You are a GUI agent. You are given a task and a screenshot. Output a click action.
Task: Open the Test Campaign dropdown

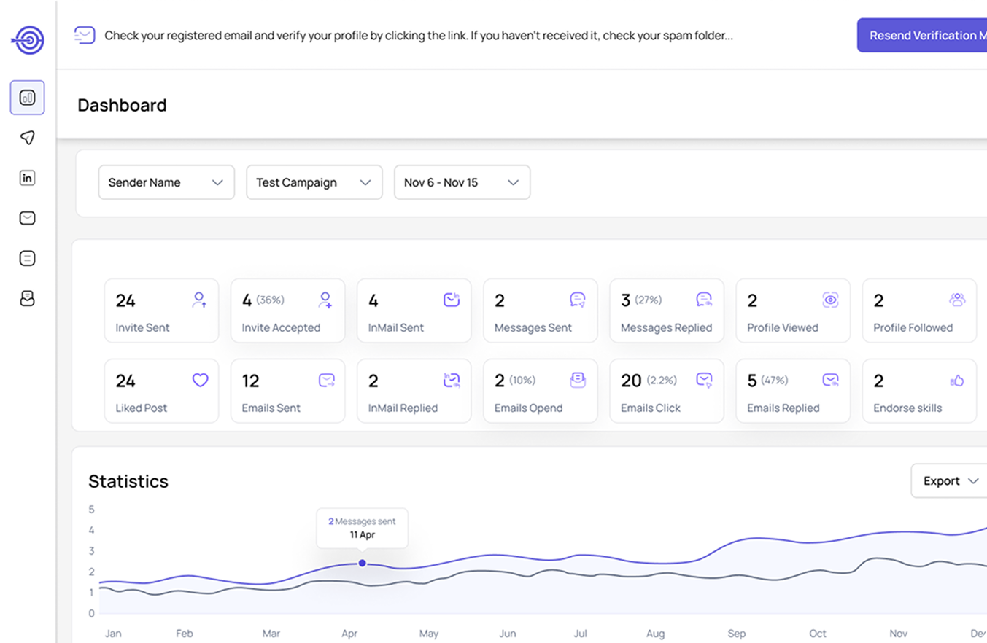click(x=314, y=182)
